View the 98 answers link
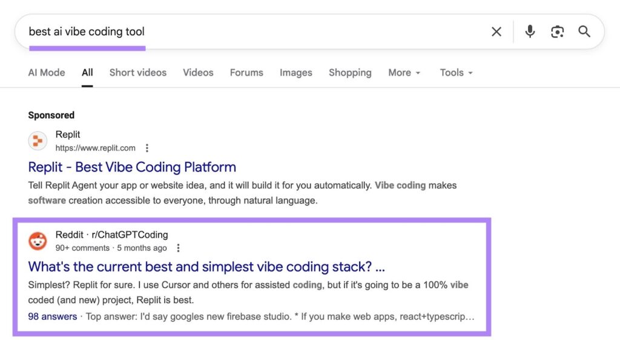This screenshot has height=340, width=620. pyautogui.click(x=53, y=316)
